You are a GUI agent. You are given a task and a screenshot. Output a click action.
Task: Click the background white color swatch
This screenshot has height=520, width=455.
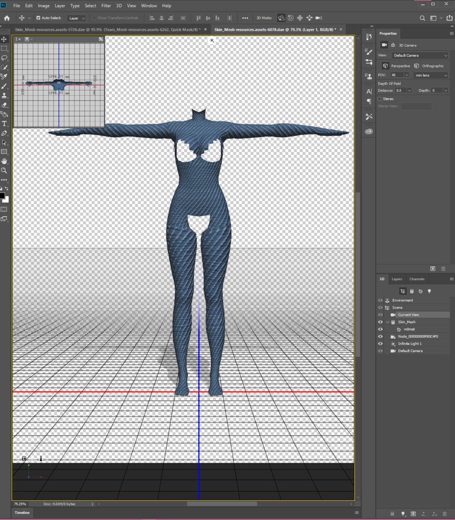point(7,200)
